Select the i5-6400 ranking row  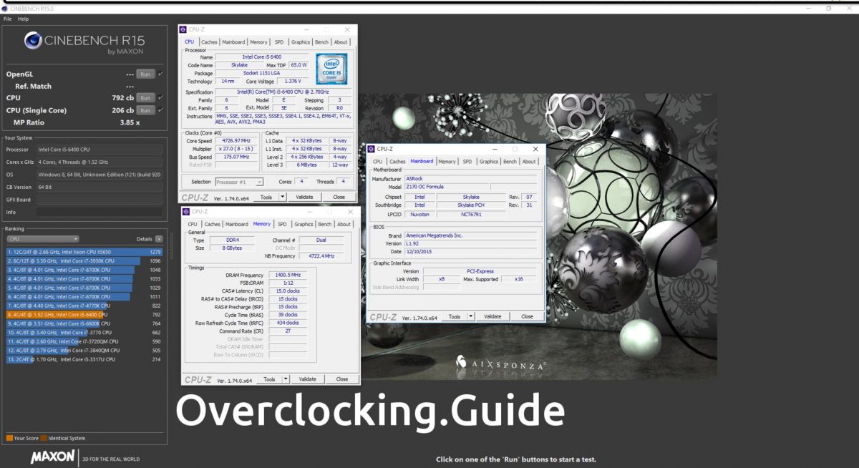coord(84,315)
